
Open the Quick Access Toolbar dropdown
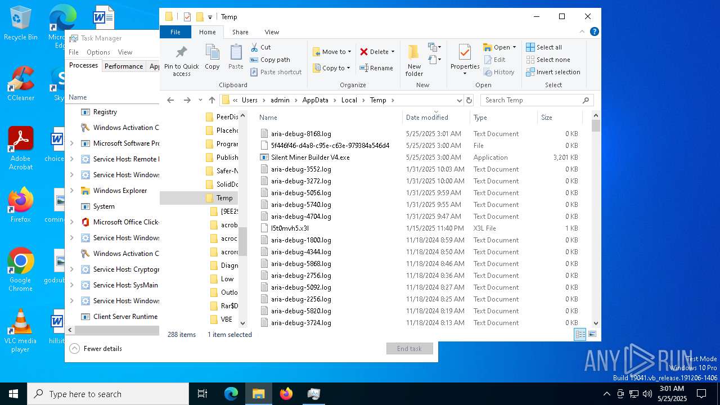click(210, 17)
